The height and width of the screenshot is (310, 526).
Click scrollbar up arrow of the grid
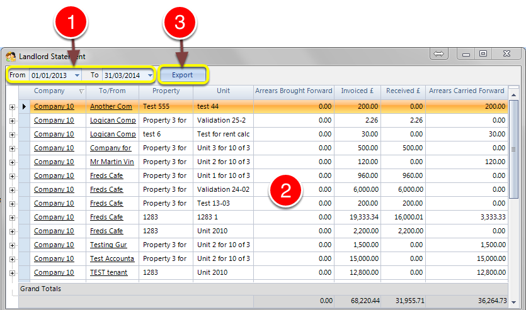(x=513, y=95)
